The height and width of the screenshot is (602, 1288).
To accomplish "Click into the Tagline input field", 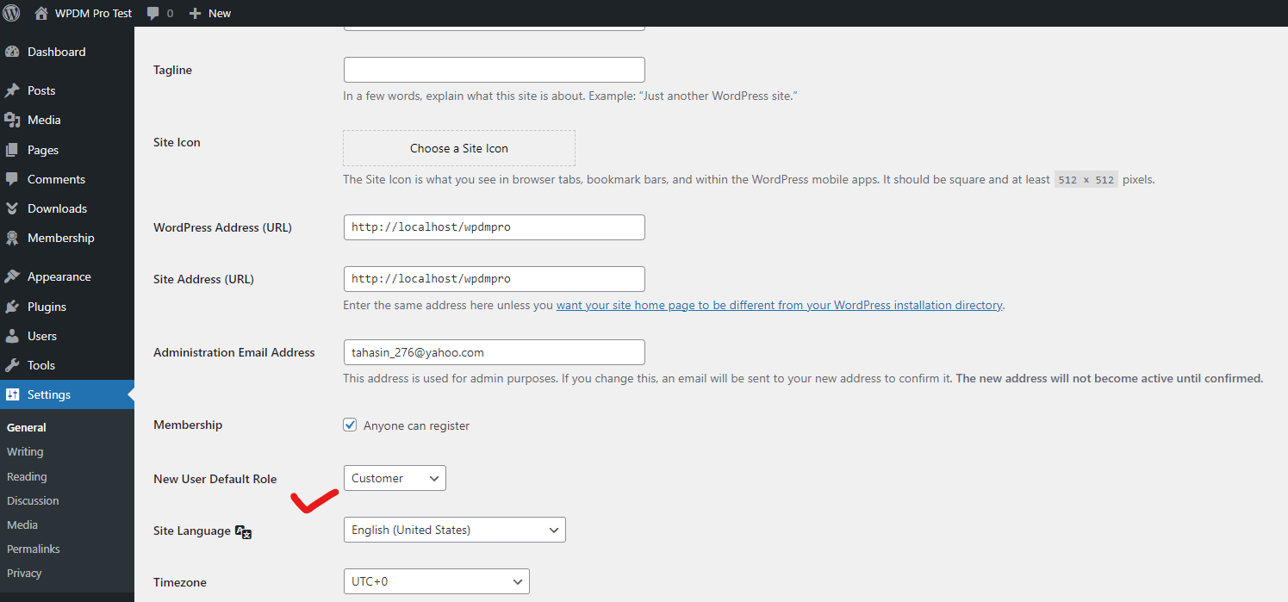I will (x=494, y=70).
